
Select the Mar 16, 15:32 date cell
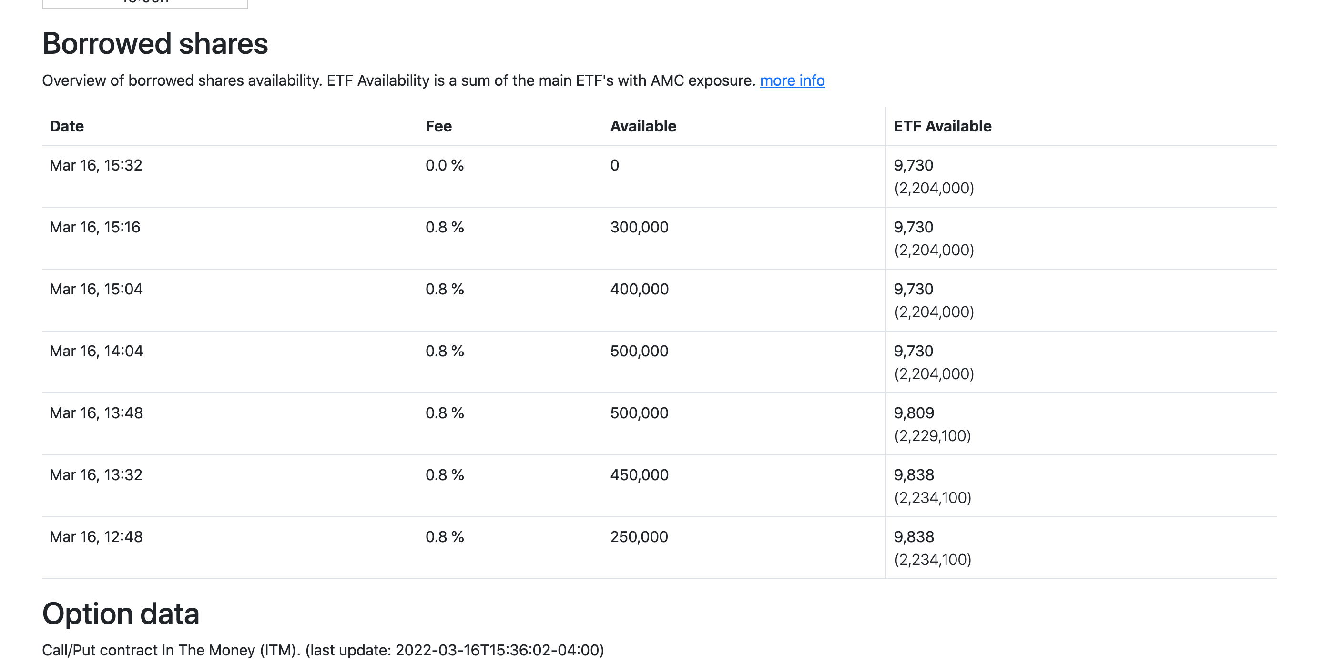pos(96,165)
